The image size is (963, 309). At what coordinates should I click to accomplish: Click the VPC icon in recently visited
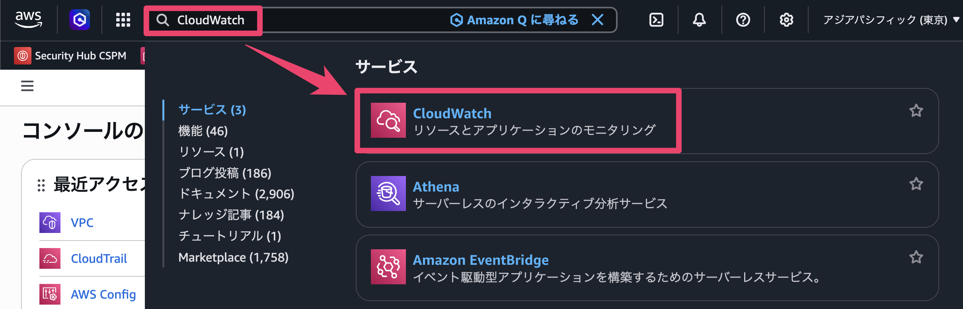pos(50,222)
